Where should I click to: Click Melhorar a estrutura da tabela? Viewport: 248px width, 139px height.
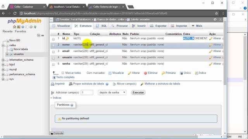(160, 84)
